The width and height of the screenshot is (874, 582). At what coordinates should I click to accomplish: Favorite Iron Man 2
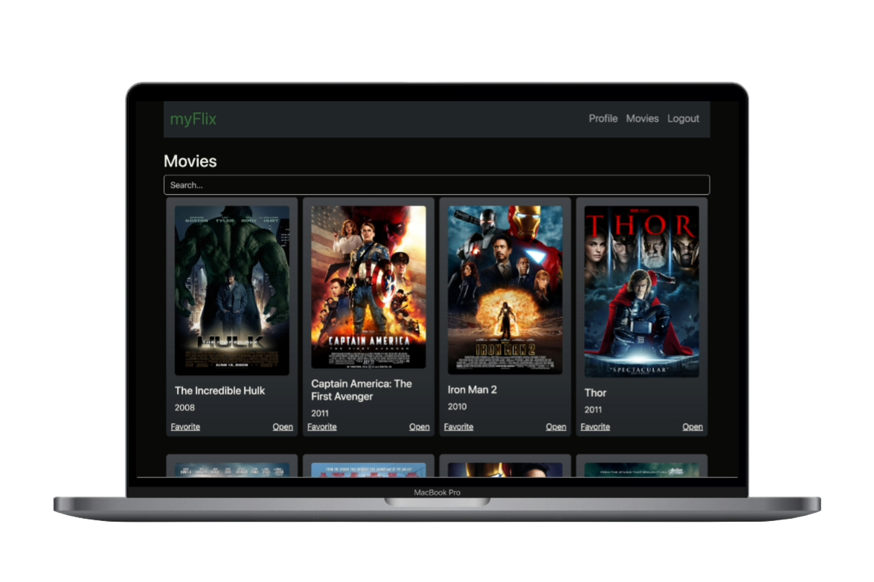click(458, 427)
